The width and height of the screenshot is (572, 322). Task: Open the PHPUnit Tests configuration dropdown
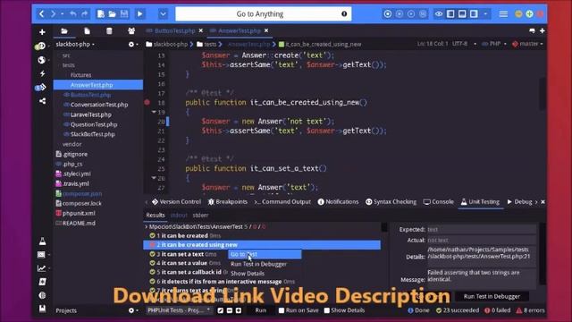[x=179, y=310]
